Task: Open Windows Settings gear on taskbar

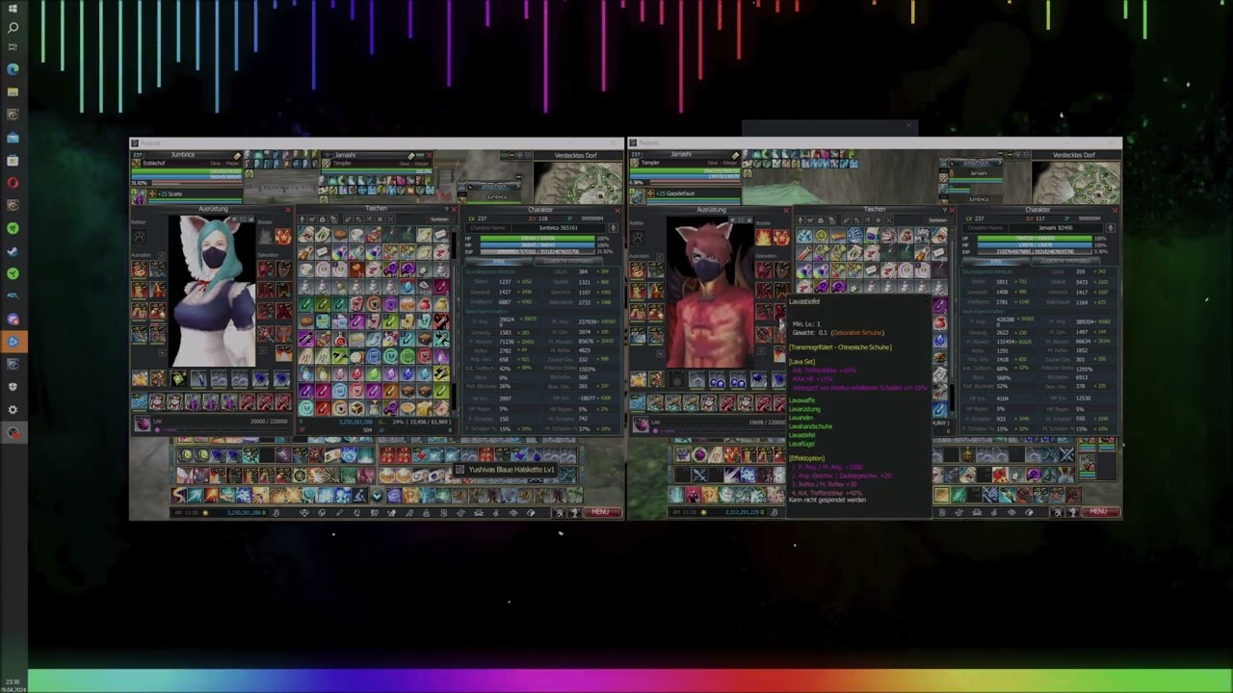Action: [x=13, y=409]
